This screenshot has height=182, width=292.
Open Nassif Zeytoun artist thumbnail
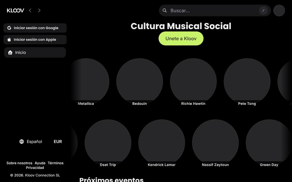(x=215, y=143)
